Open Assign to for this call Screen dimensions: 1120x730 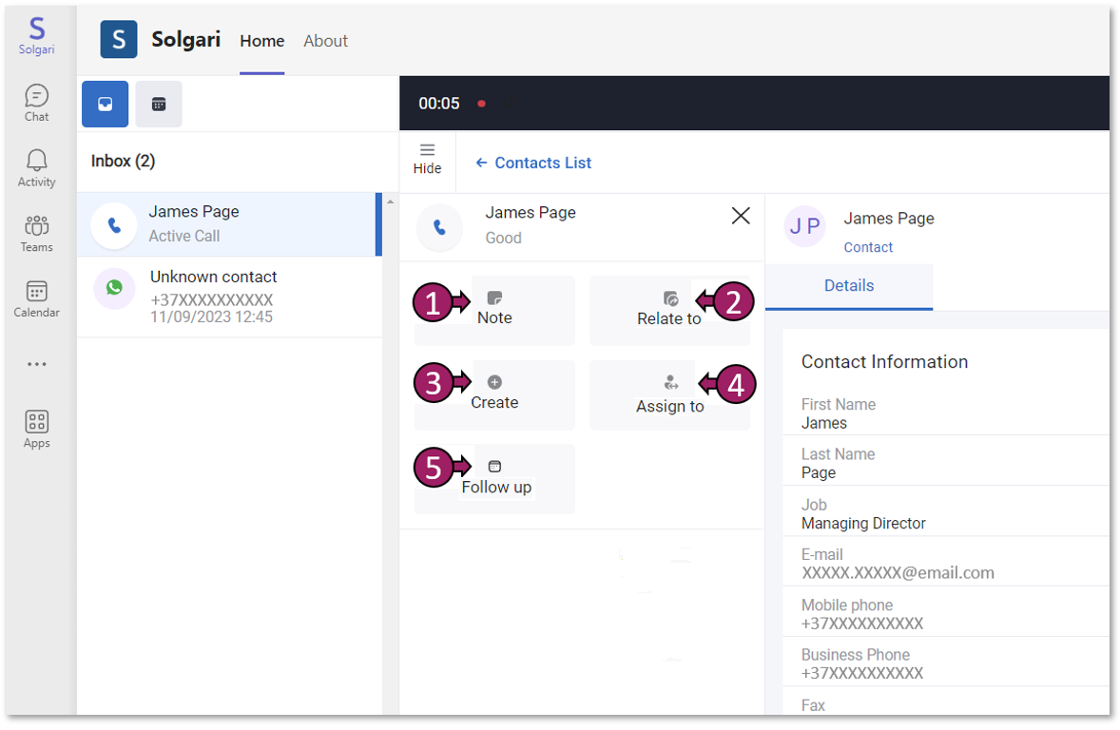669,394
